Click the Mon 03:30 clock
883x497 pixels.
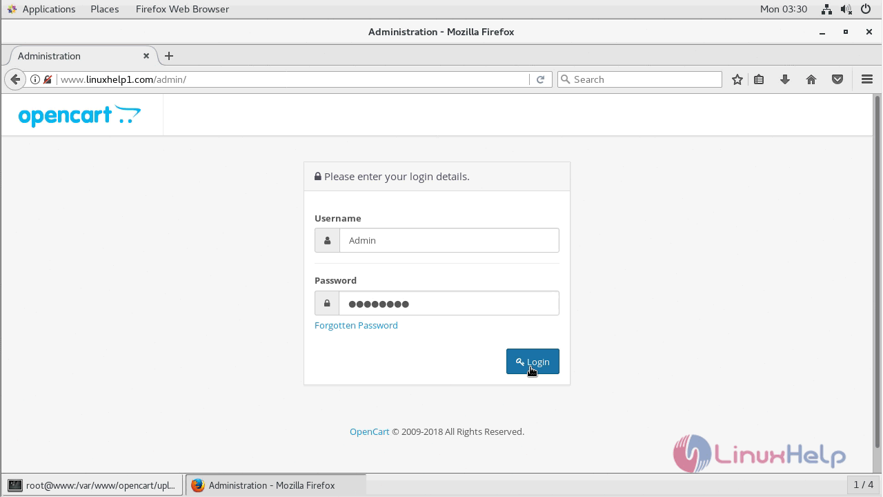point(784,9)
